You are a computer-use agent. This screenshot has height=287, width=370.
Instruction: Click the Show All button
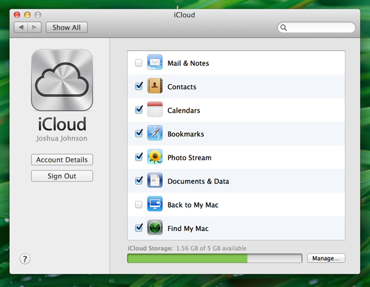coord(67,27)
